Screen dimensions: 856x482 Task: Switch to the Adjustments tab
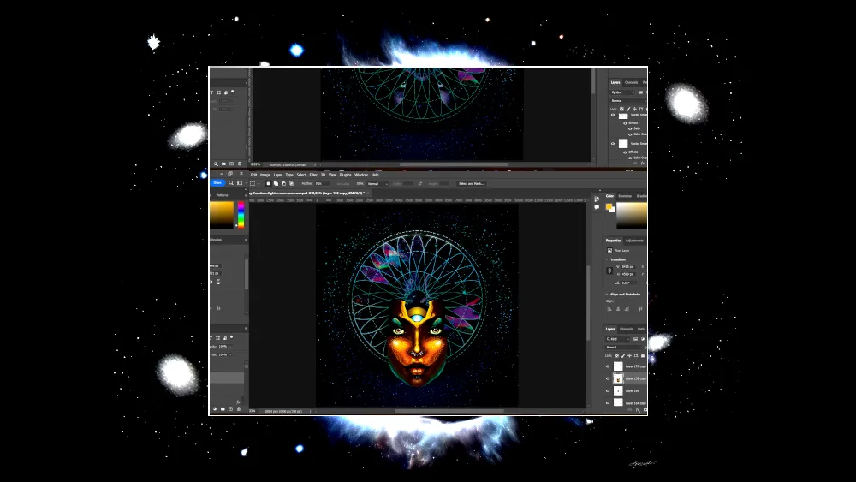(x=634, y=241)
